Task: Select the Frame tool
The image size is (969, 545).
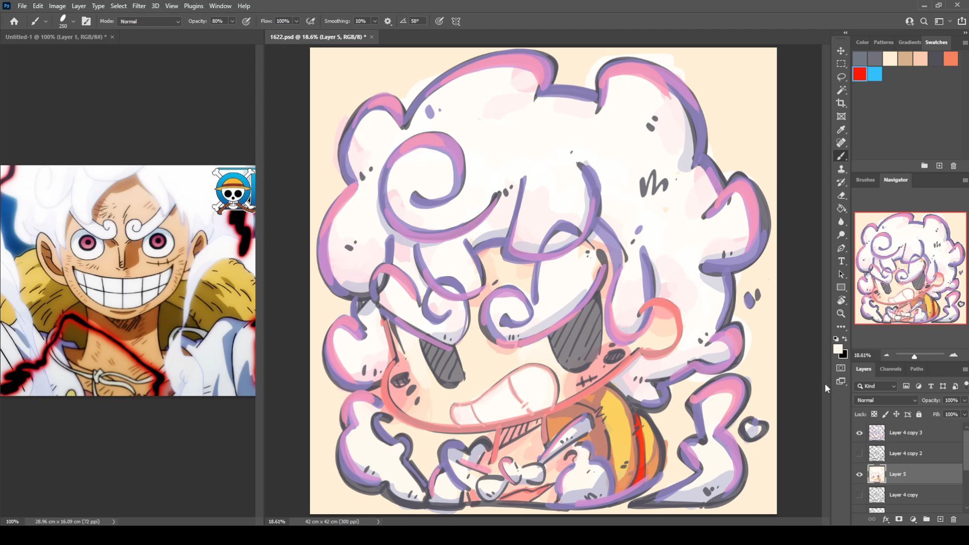Action: 841,117
